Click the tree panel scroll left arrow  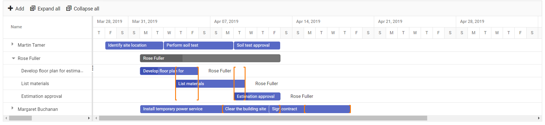click(x=6, y=118)
